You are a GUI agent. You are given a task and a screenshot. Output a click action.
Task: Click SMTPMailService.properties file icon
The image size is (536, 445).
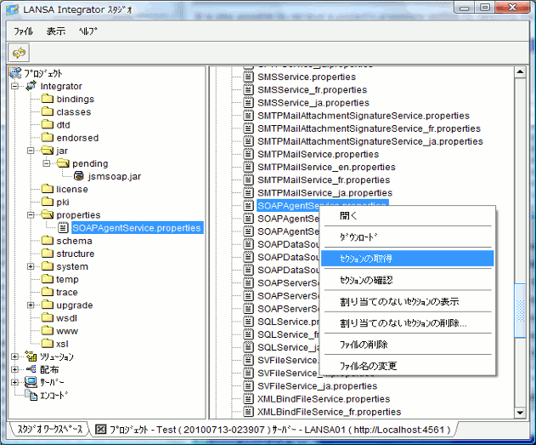coord(249,154)
